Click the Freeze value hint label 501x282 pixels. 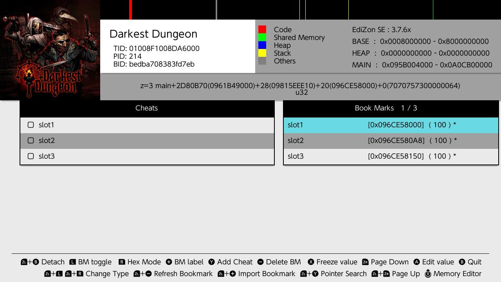337,262
